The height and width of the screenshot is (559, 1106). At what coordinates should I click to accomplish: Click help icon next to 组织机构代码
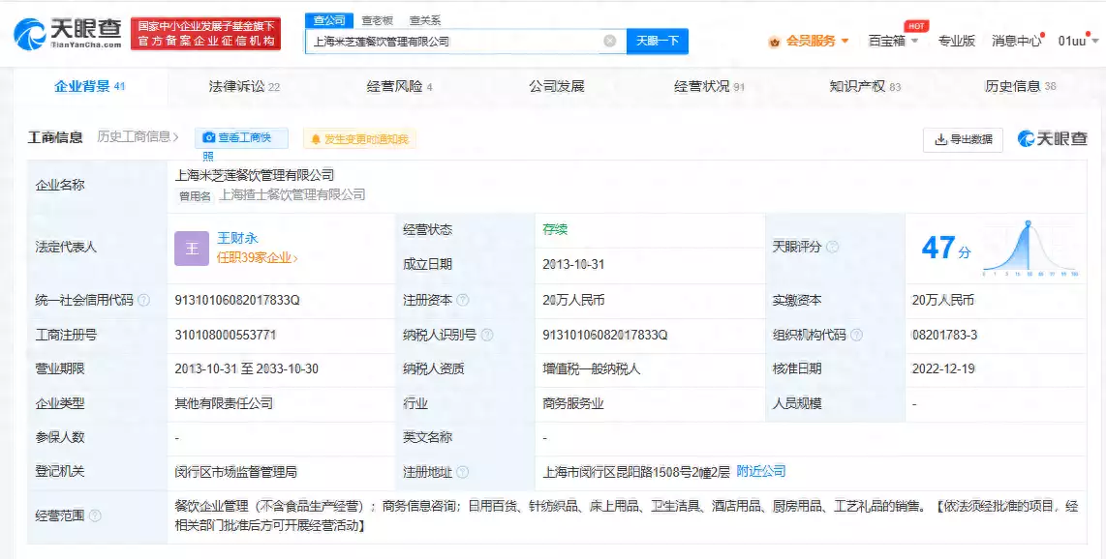pyautogui.click(x=855, y=336)
